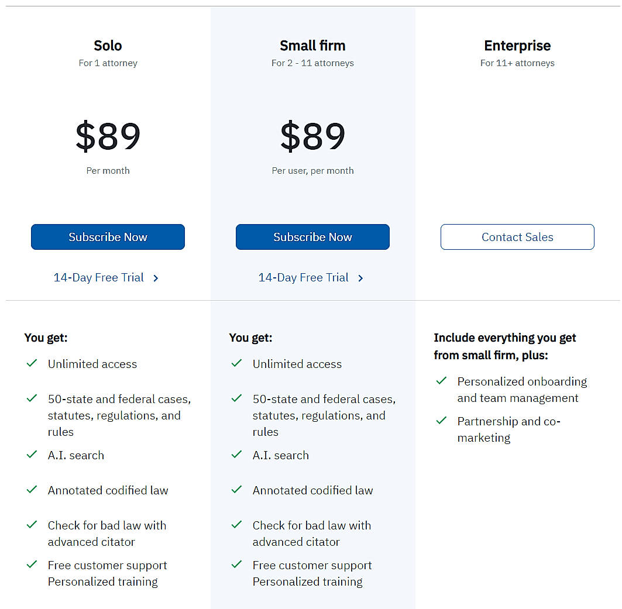The height and width of the screenshot is (609, 622).
Task: Click Contact Sales under Enterprise
Action: [x=517, y=237]
